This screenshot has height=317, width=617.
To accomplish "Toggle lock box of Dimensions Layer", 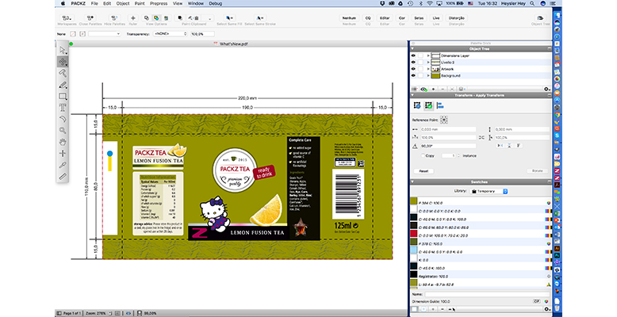I will coord(420,55).
